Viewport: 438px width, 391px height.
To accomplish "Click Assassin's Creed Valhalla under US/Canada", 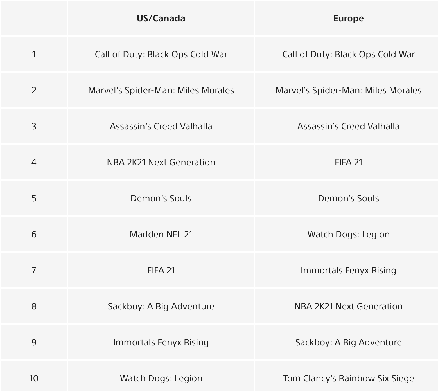I will [x=161, y=126].
